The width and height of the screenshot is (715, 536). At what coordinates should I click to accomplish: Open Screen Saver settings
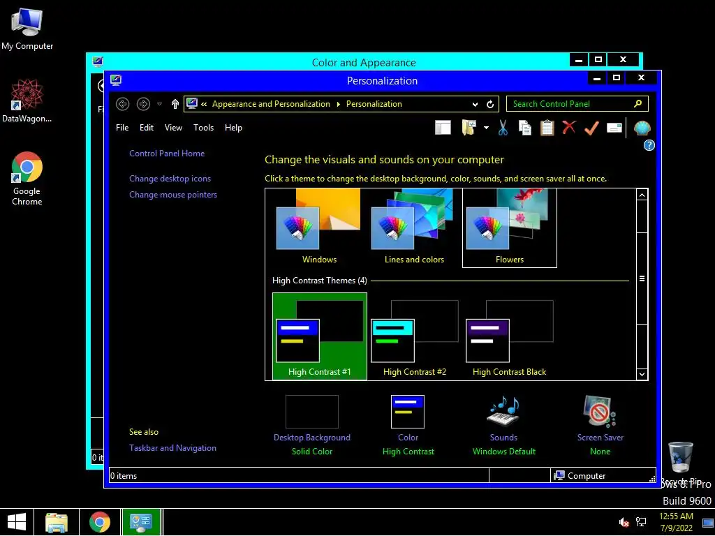600,425
